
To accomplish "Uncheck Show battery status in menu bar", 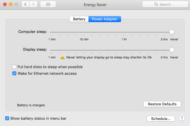I will pos(7,118).
